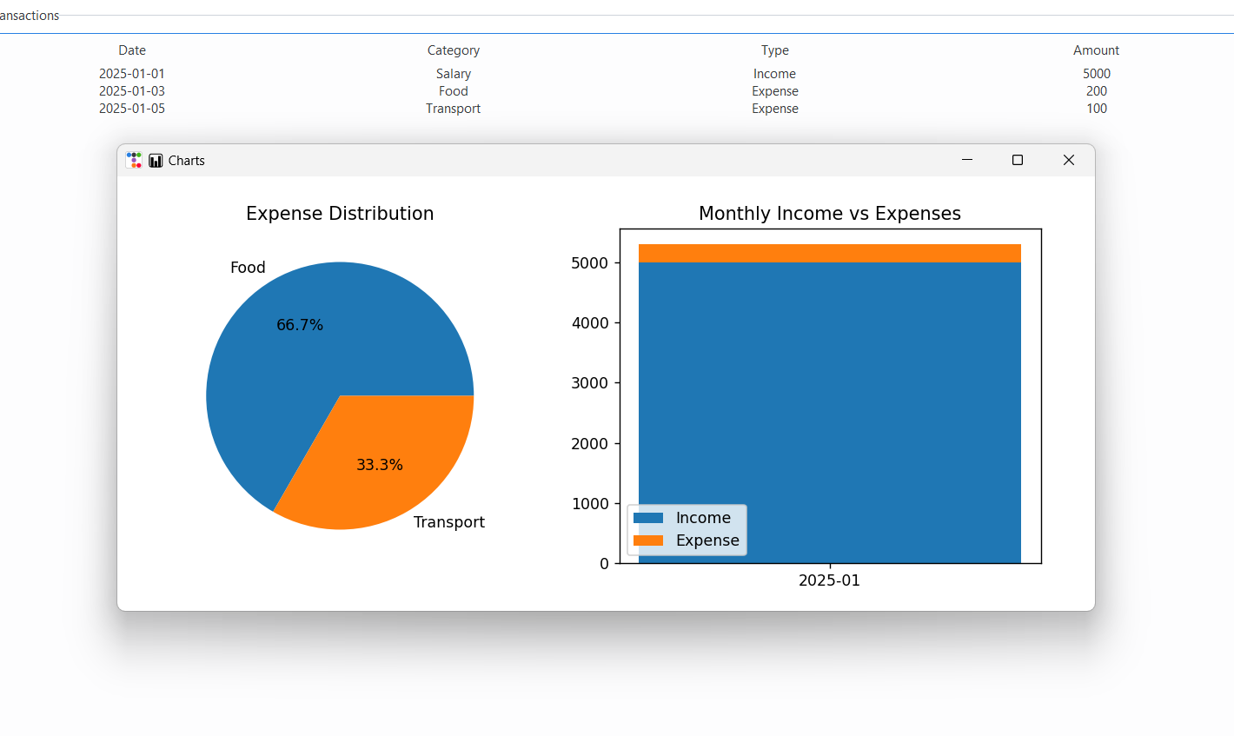Image resolution: width=1234 pixels, height=736 pixels.
Task: Click the Amount column header
Action: [1096, 50]
